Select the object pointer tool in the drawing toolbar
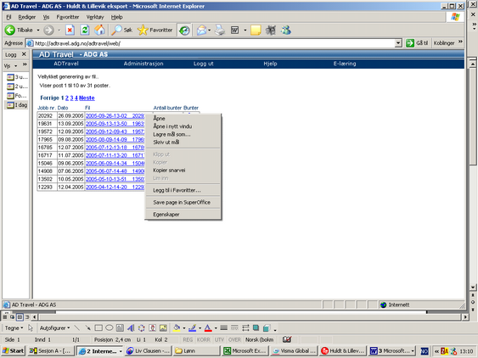The width and height of the screenshot is (478, 358). tap(31, 328)
